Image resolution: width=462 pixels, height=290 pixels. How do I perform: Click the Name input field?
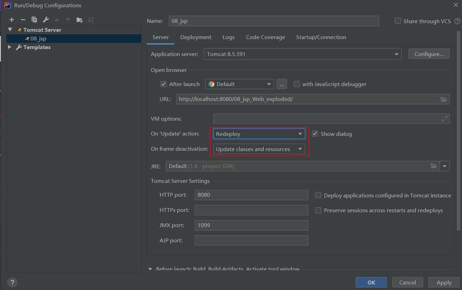(x=274, y=21)
